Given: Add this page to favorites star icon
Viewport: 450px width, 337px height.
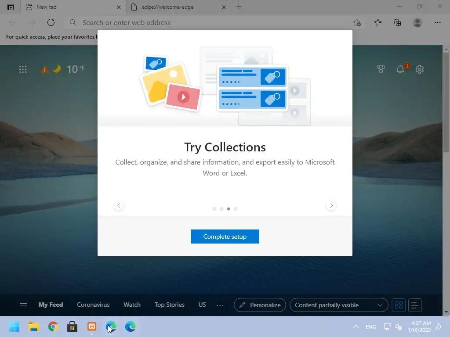Looking at the screenshot, I should click(357, 23).
